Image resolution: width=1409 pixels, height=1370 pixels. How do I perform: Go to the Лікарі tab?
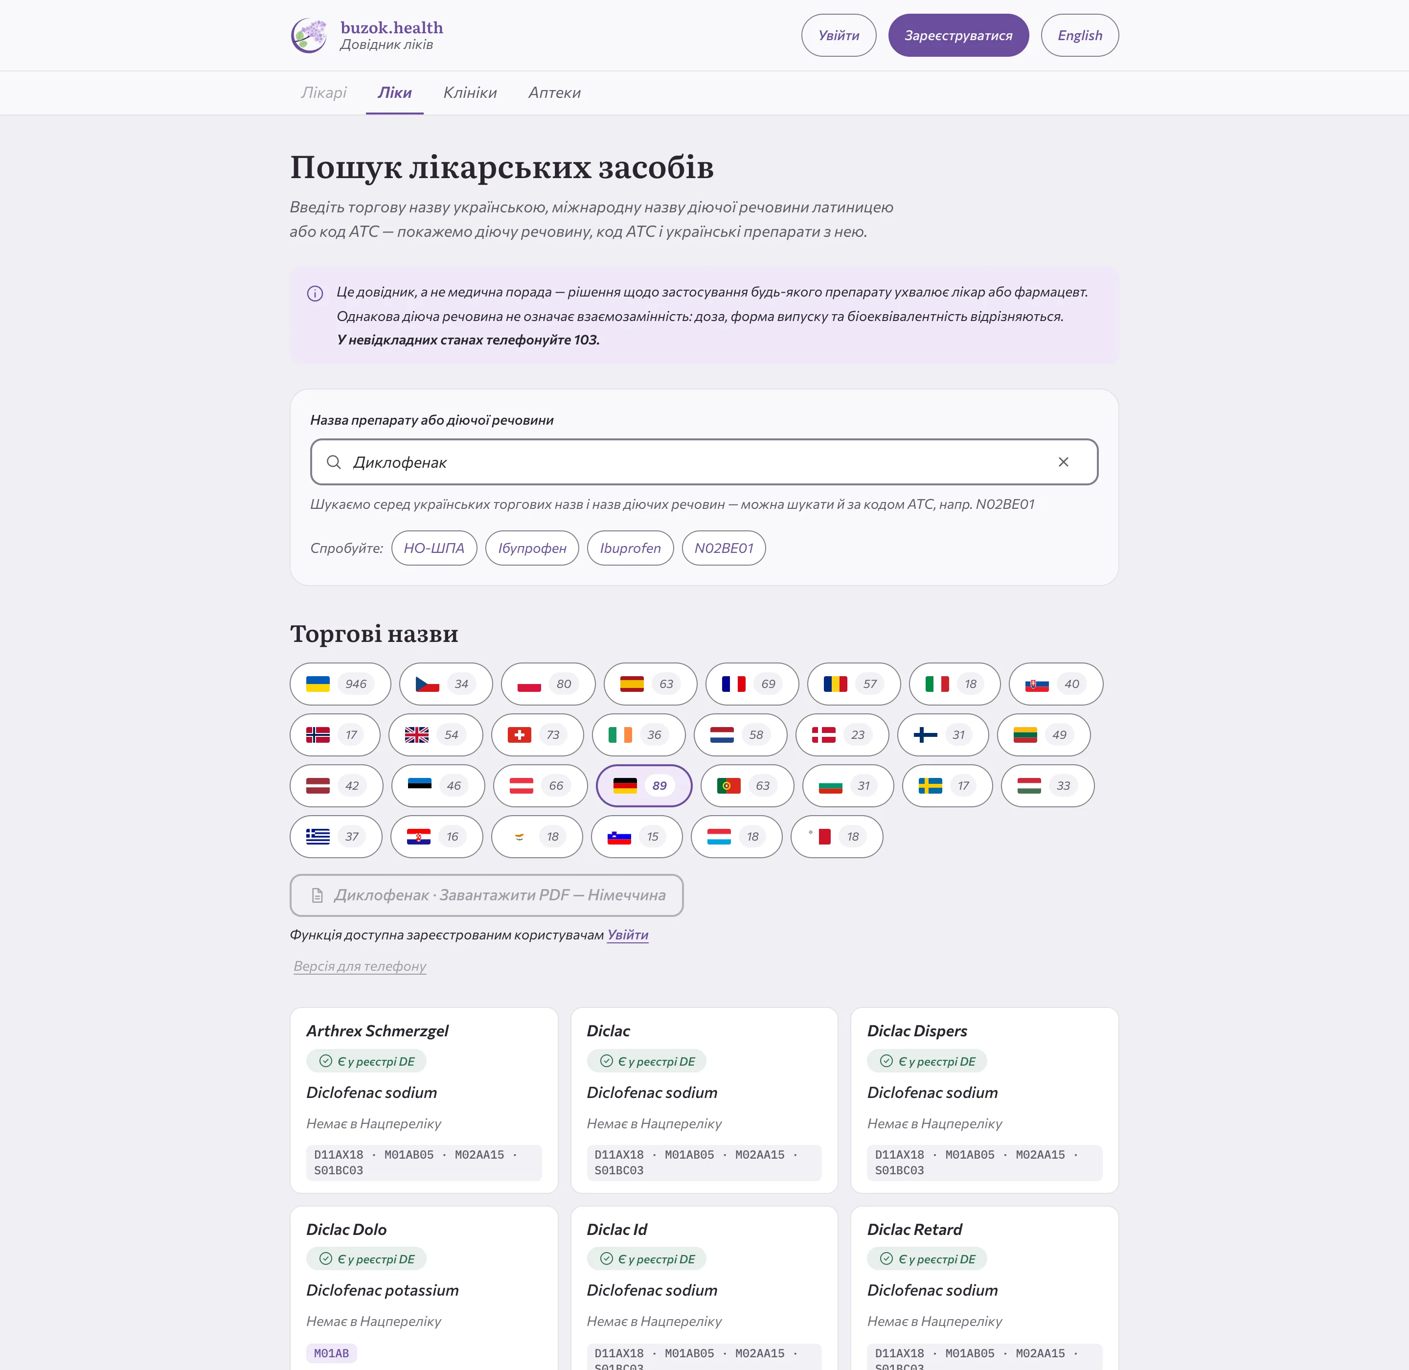[324, 93]
